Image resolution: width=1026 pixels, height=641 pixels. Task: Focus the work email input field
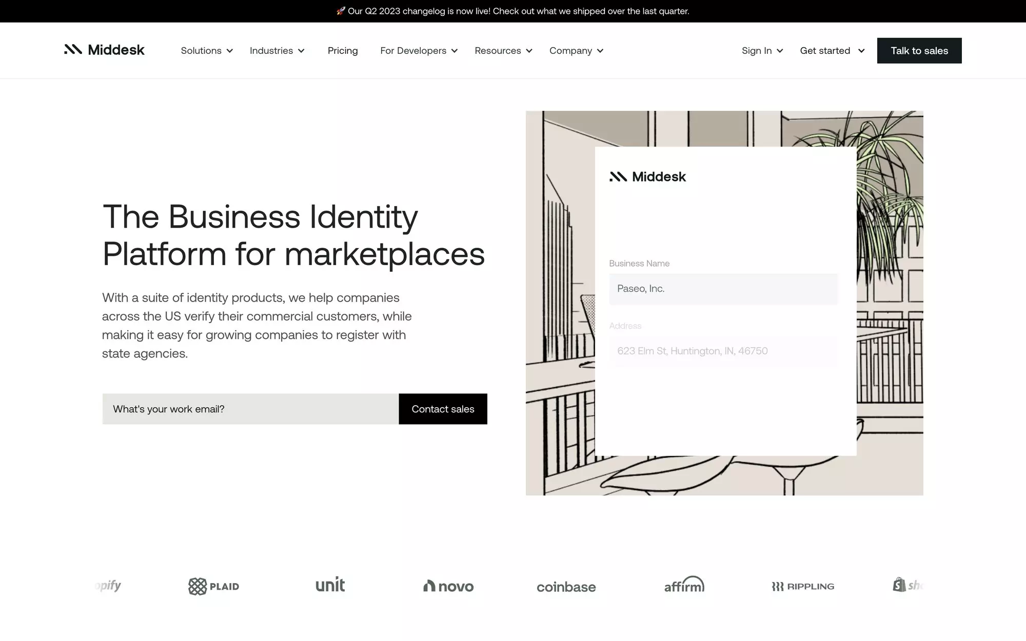[x=250, y=409]
